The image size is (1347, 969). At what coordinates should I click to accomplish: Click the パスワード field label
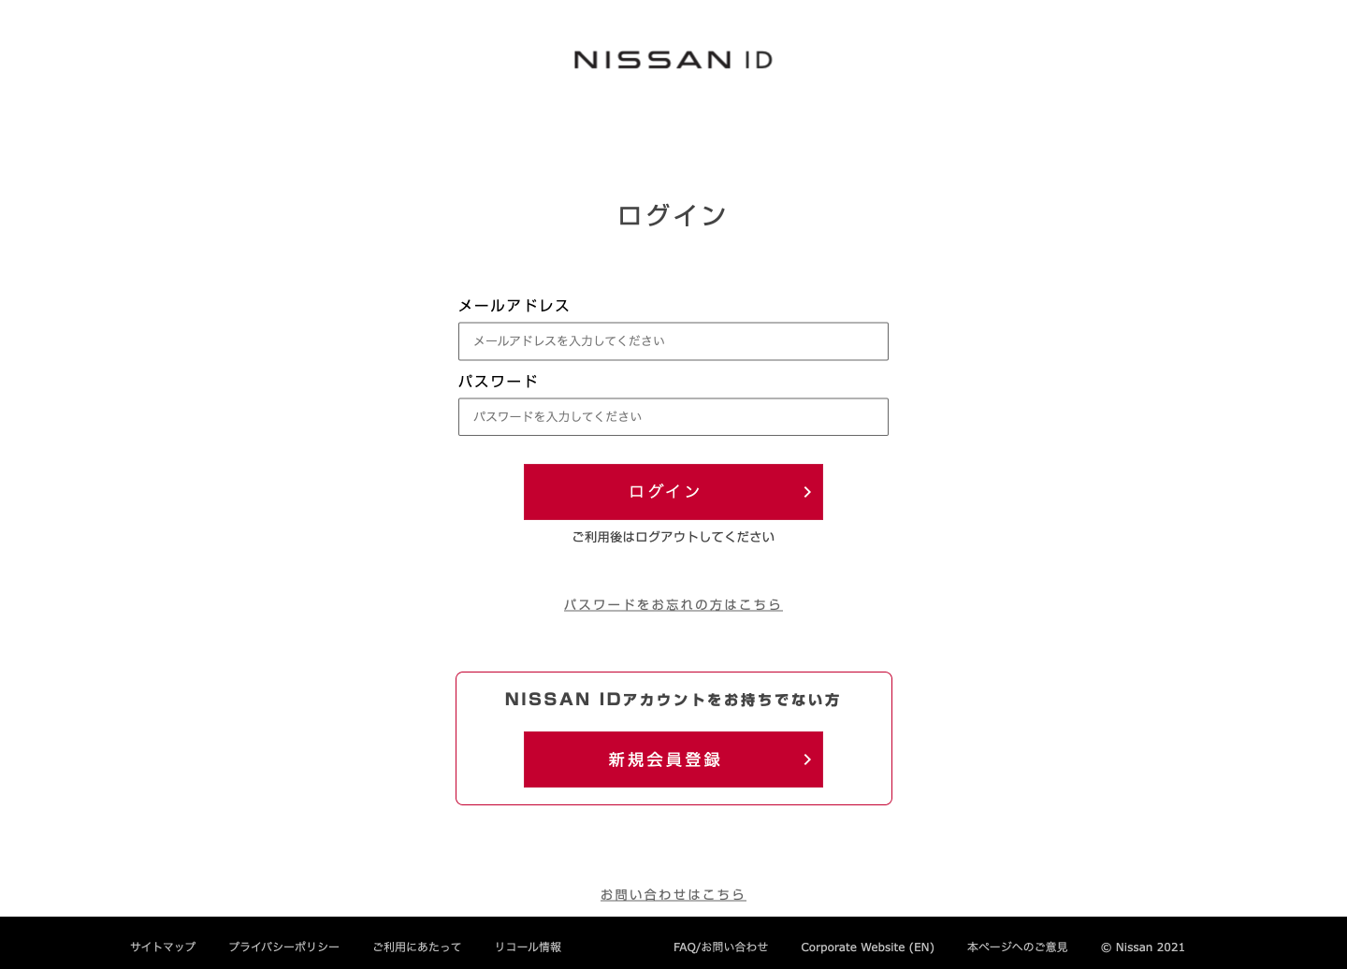pos(498,382)
